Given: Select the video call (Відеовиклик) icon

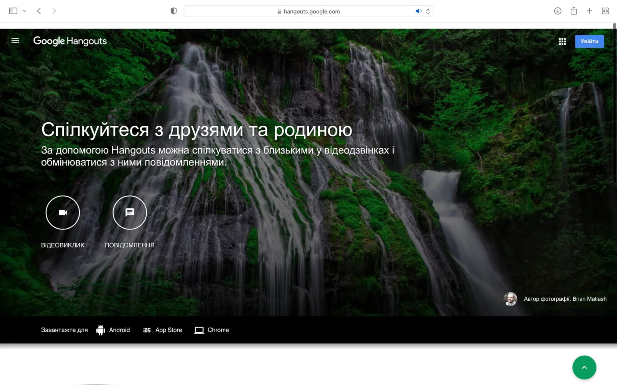Looking at the screenshot, I should click(63, 212).
